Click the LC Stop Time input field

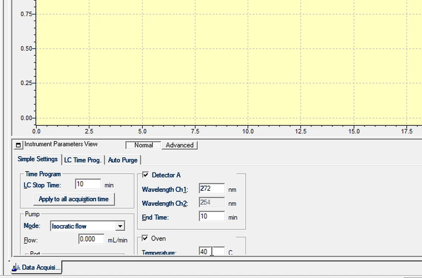click(x=88, y=184)
